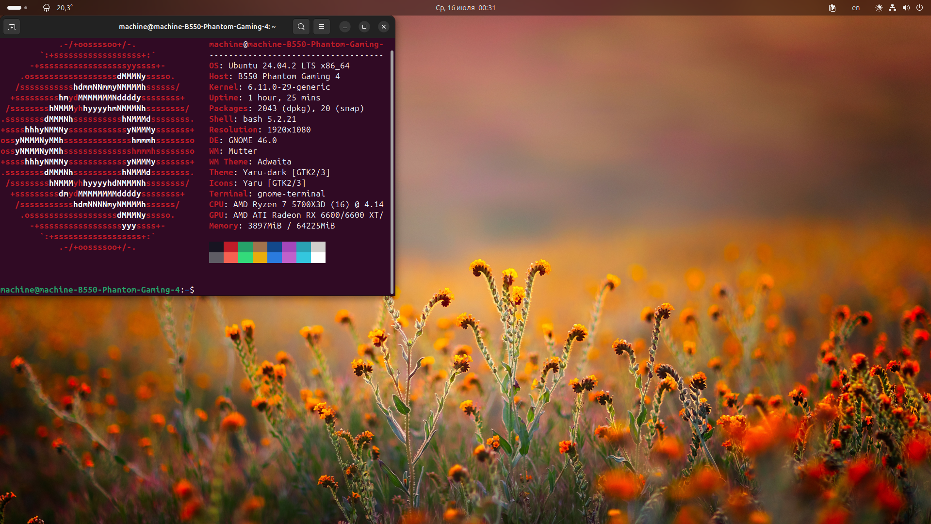Click the 'gnome-terminal' text
The image size is (931, 524).
292,194
